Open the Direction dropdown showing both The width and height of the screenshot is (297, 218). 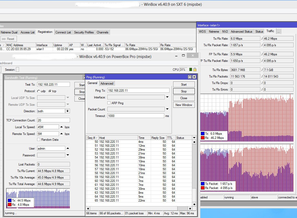click(68, 111)
